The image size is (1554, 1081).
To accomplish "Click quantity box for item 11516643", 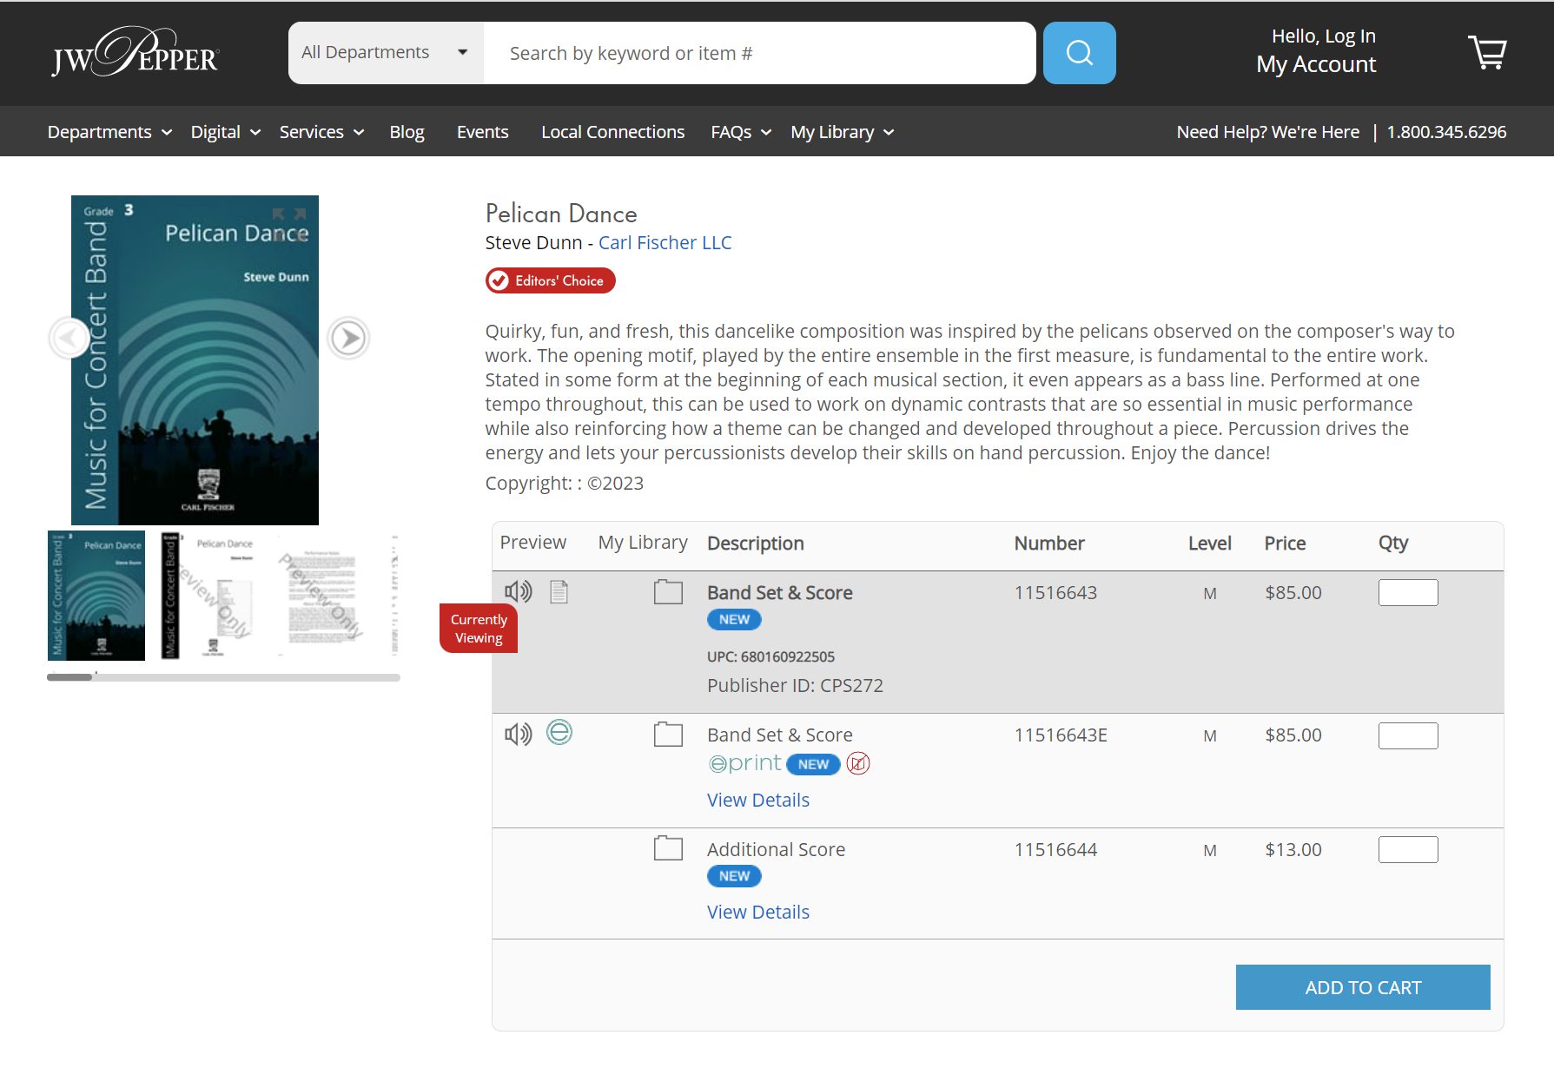I will pos(1408,592).
